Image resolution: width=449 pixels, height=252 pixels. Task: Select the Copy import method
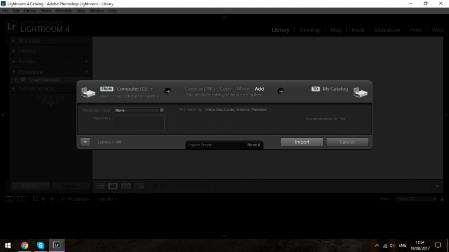click(226, 89)
